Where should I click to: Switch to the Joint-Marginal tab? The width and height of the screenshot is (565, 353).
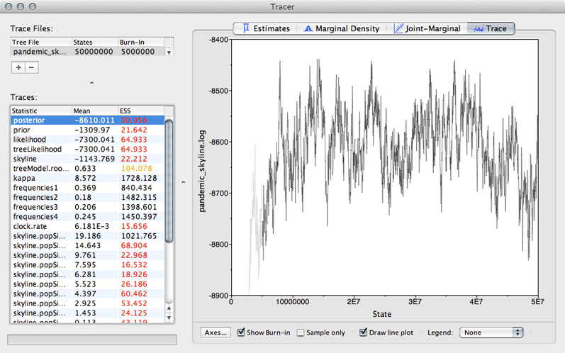pos(427,28)
